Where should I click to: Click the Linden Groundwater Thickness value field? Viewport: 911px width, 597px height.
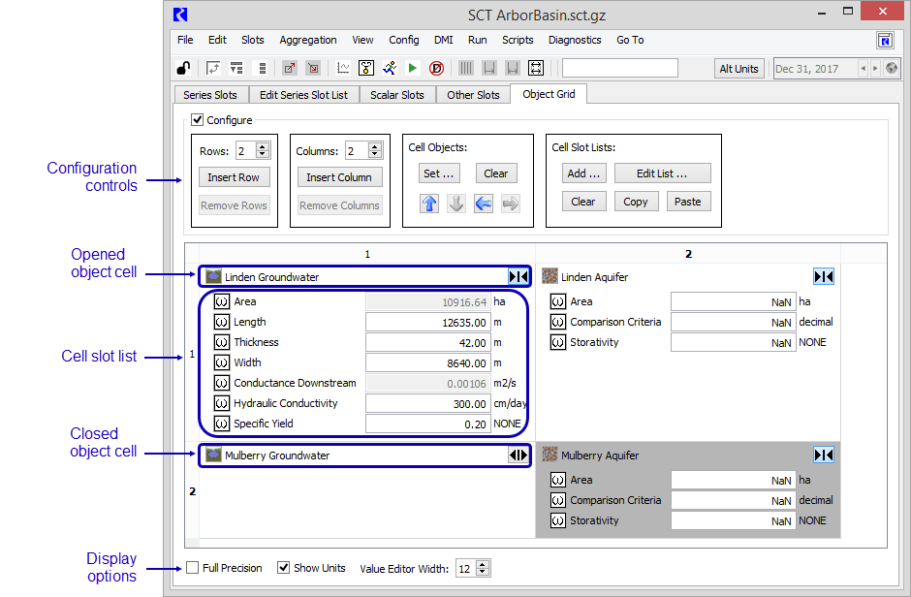point(427,342)
